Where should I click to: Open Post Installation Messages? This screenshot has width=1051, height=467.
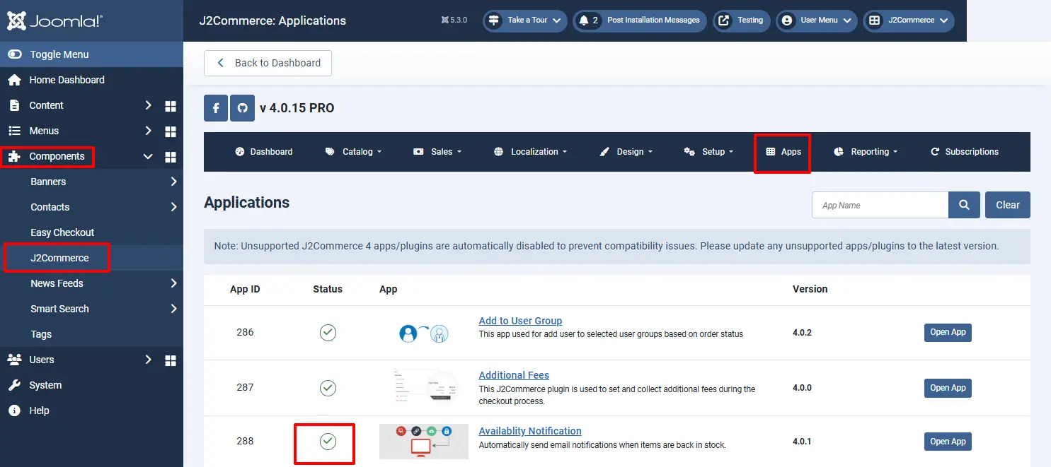tap(640, 20)
